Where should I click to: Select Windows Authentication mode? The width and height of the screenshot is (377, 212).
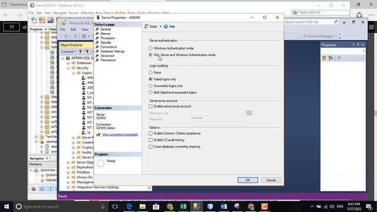(151, 48)
